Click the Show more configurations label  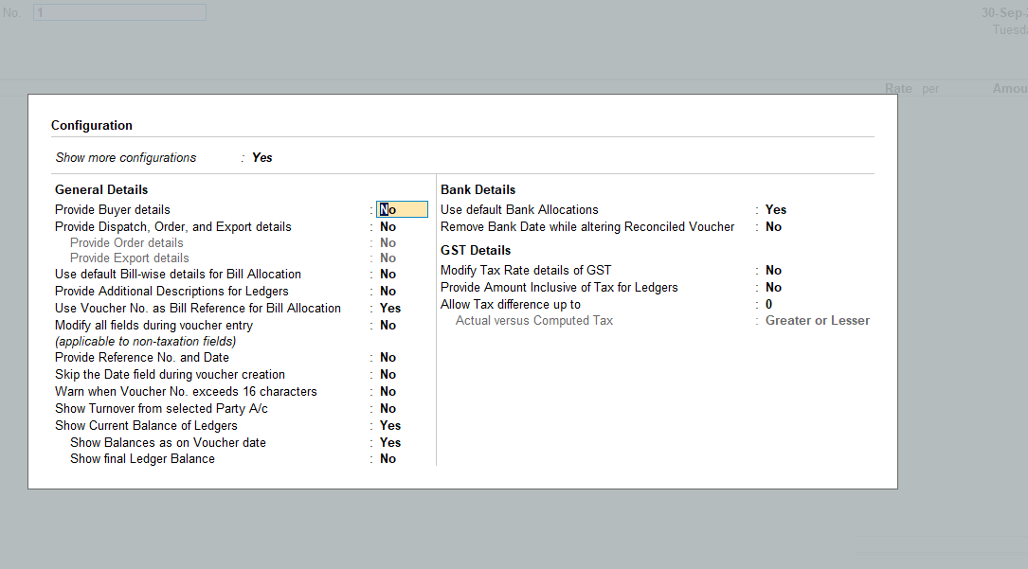pyautogui.click(x=126, y=157)
